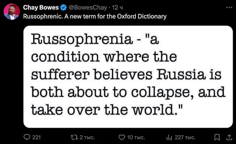Click the repost arrows icon
Image resolution: width=236 pixels, height=144 pixels.
coord(74,137)
